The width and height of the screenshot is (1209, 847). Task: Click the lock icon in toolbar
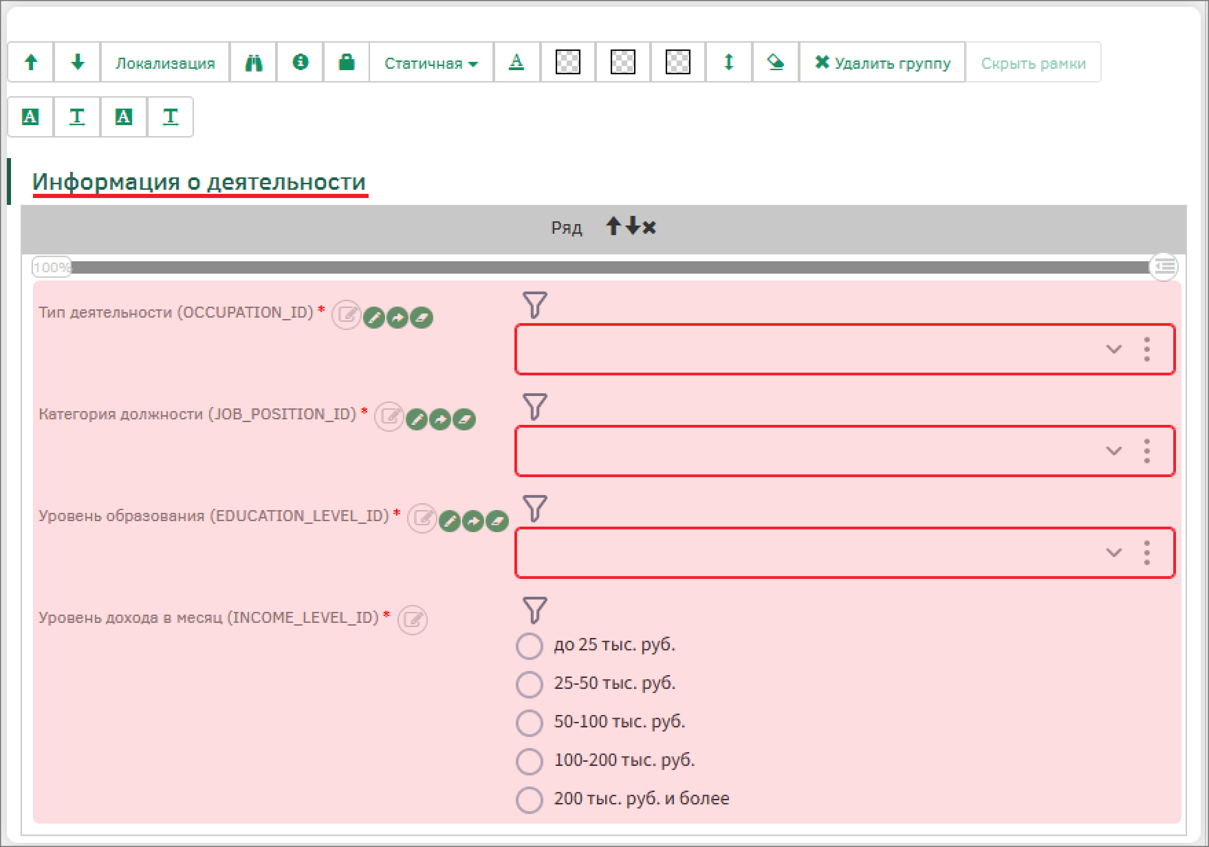point(347,63)
